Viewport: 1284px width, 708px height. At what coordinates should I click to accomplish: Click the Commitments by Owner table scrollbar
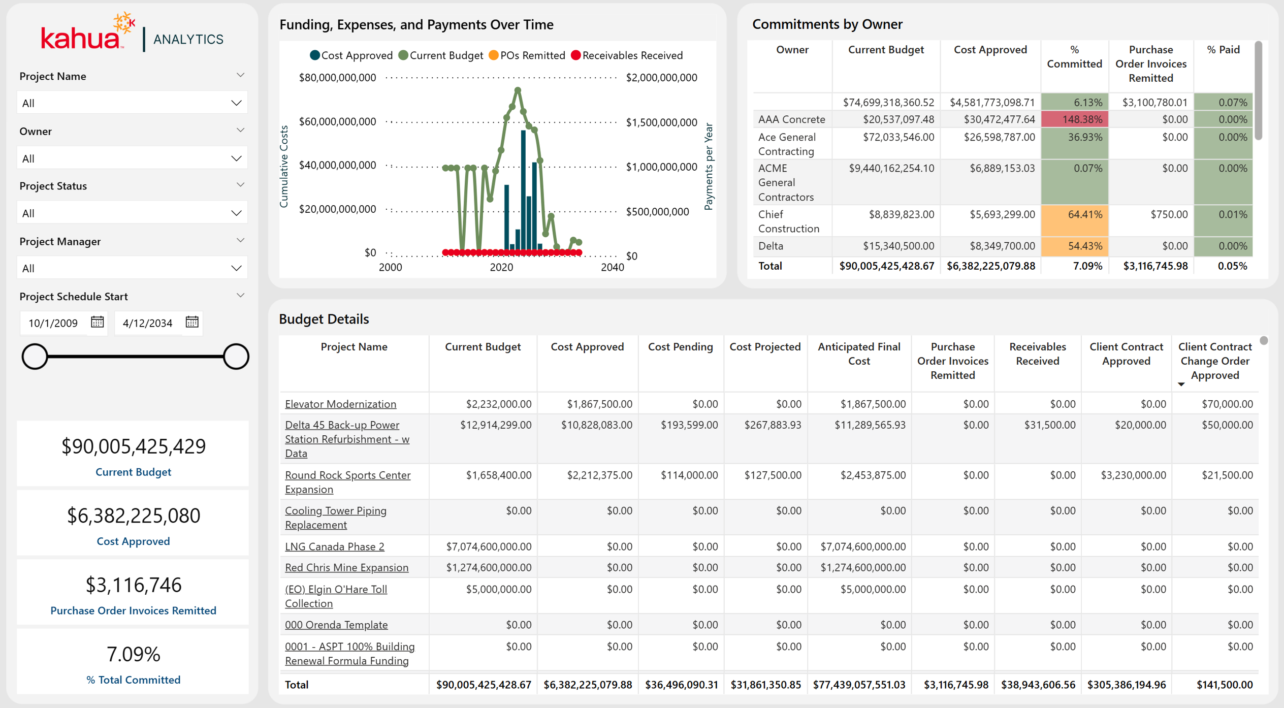1259,90
